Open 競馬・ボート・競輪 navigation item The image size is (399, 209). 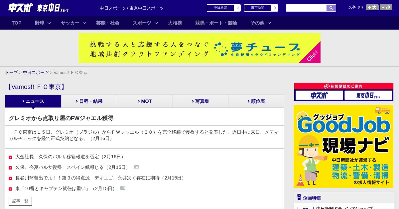[216, 23]
